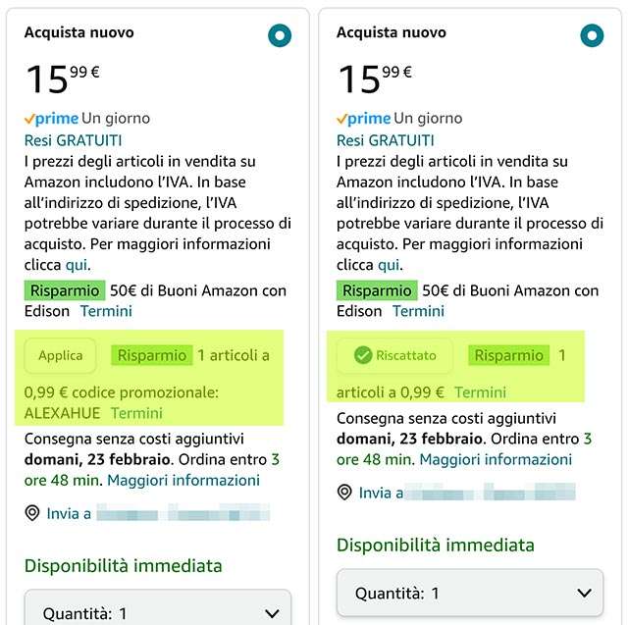628x625 pixels.
Task: Open Termini link after ALEXAHUE promo code
Action: point(136,413)
